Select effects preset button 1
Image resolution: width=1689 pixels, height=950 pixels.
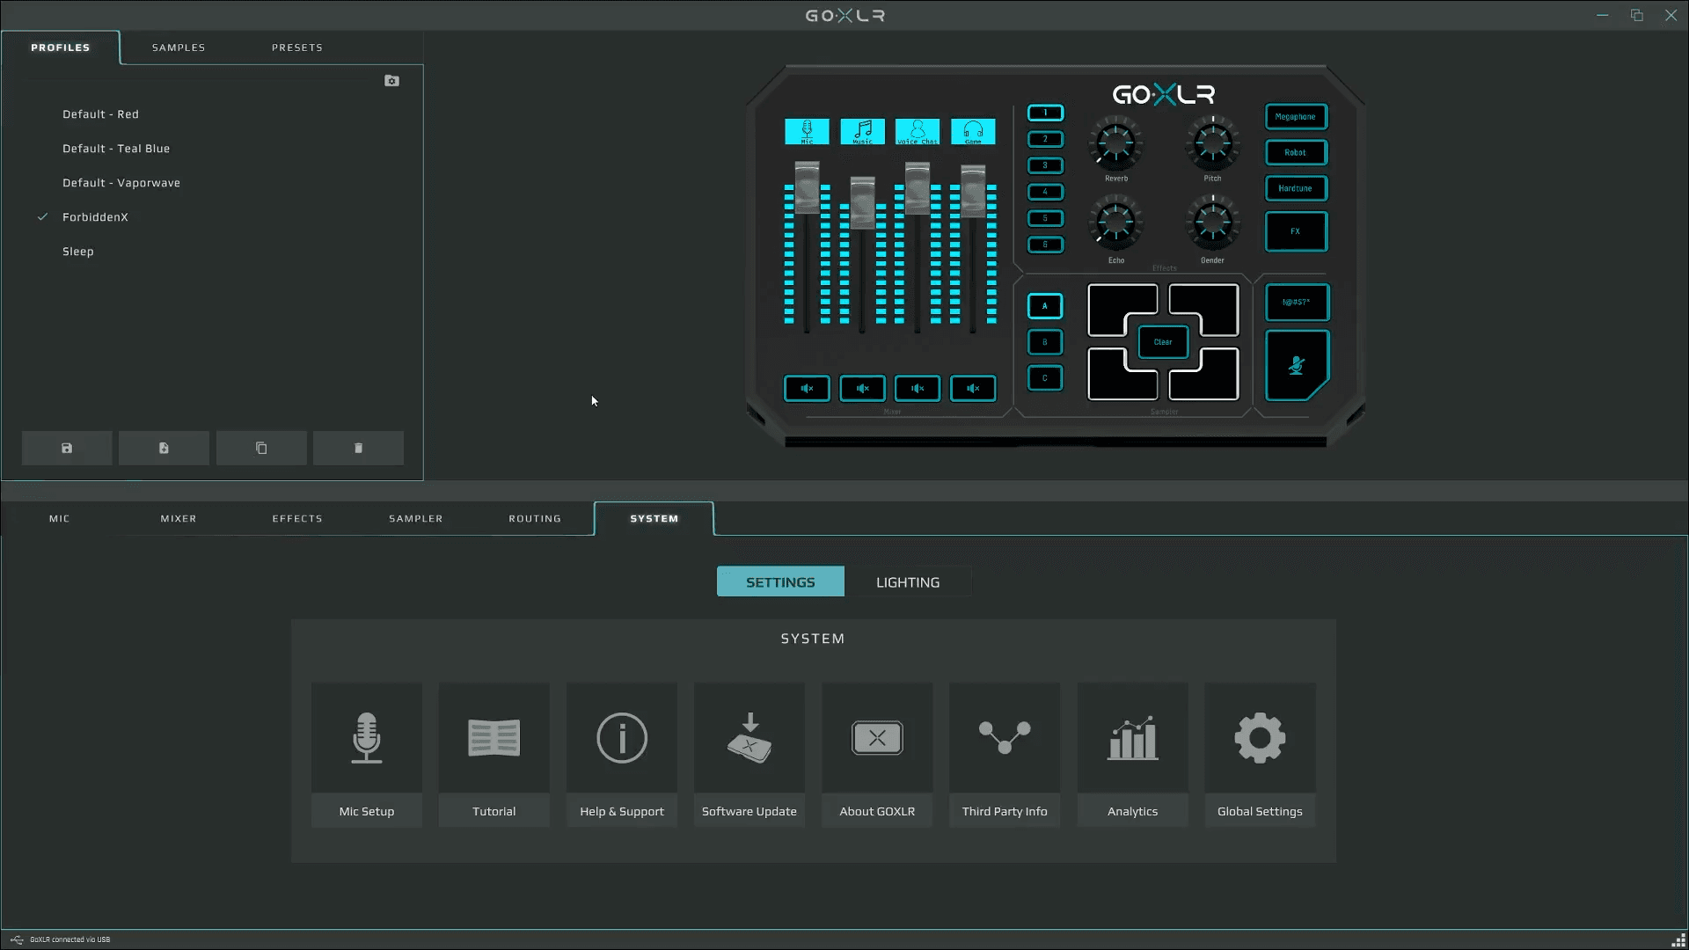[1045, 113]
